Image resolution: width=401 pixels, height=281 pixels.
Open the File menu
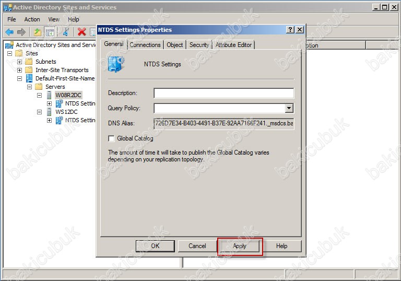point(11,19)
